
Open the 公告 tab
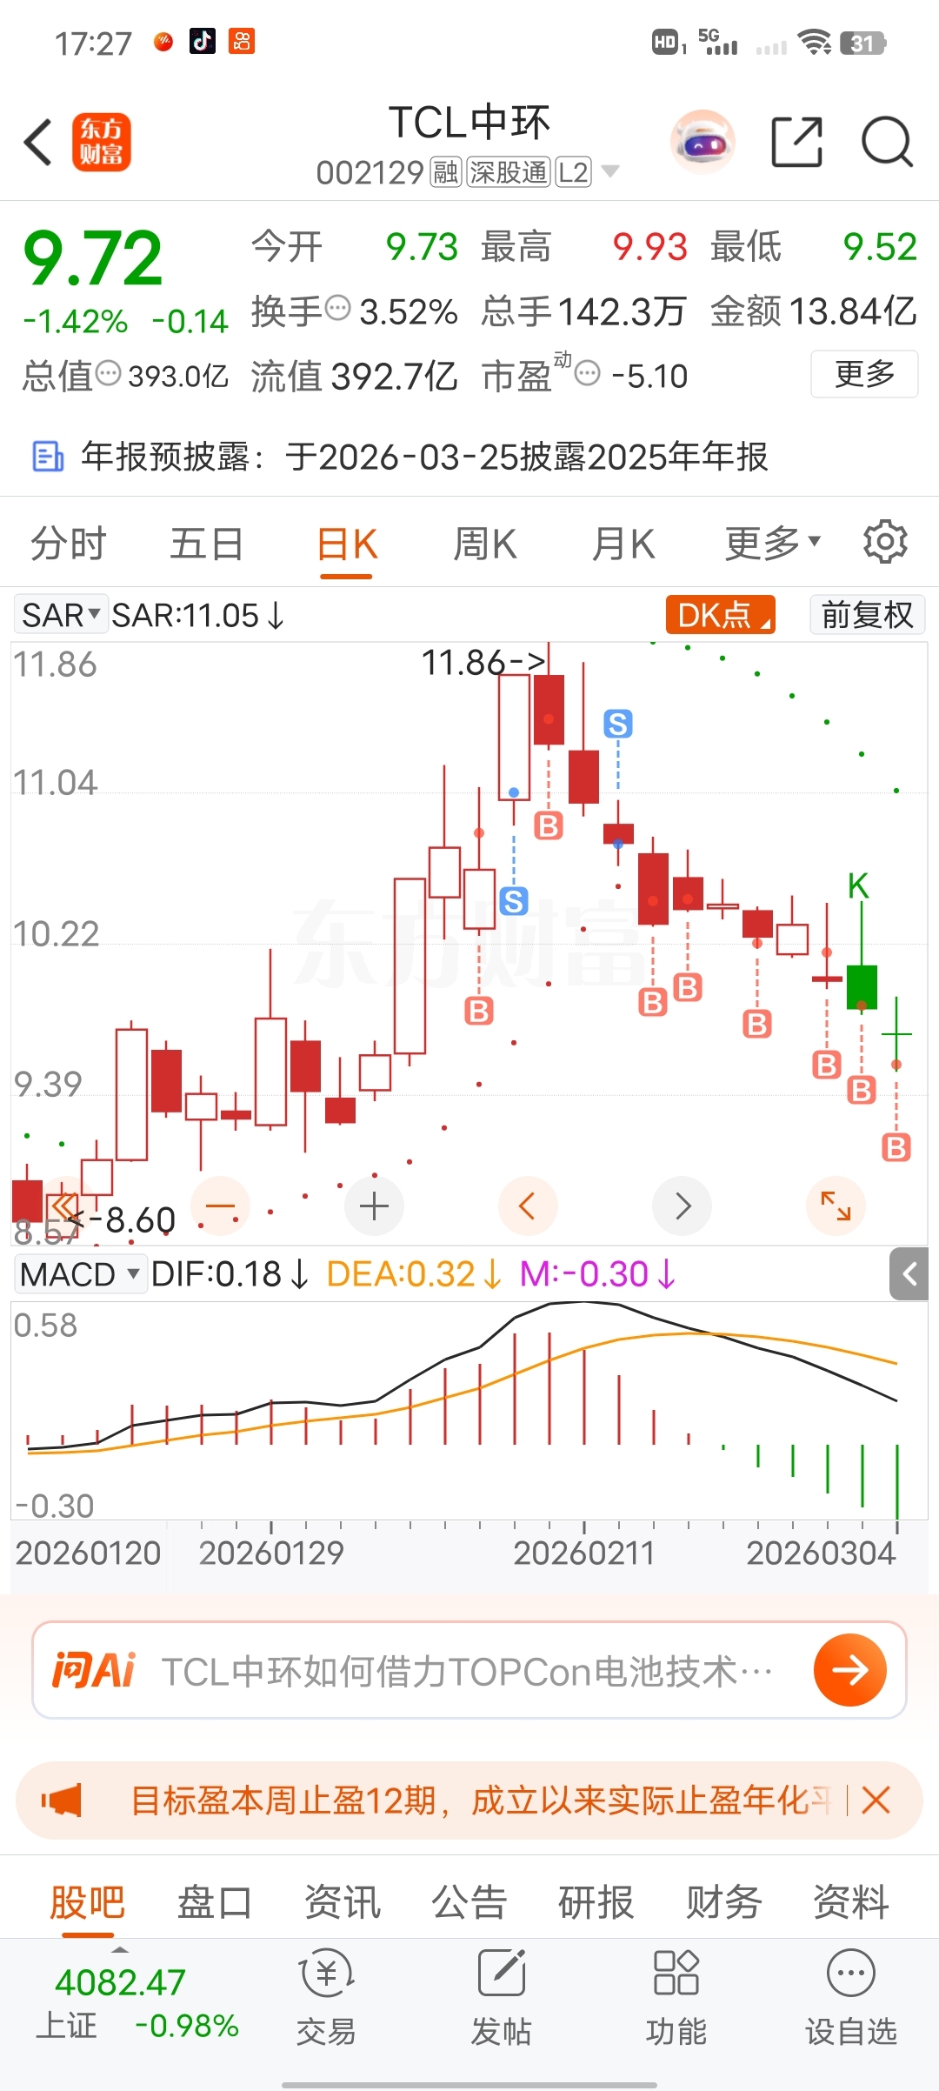click(469, 1901)
